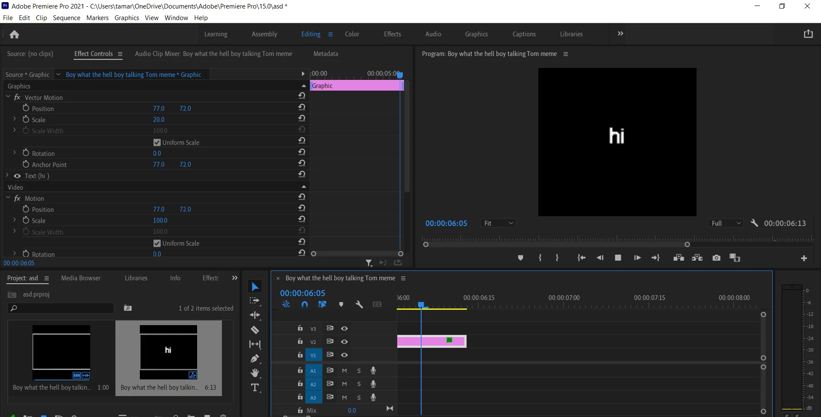Viewport: 821px width, 417px height.
Task: Open Source Graphic clip dropdown arrow
Action: coord(59,74)
